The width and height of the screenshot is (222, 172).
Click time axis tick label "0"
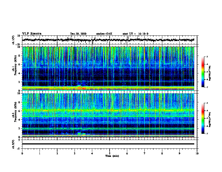22,153
